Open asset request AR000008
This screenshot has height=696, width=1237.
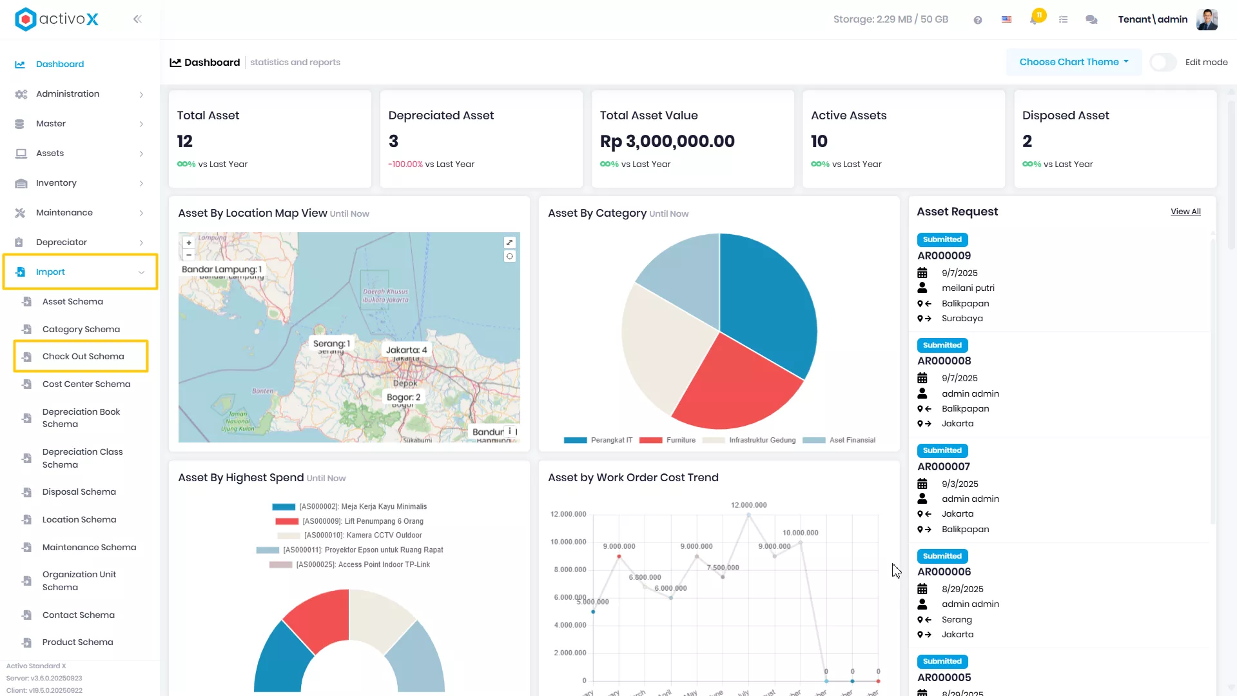coord(944,361)
